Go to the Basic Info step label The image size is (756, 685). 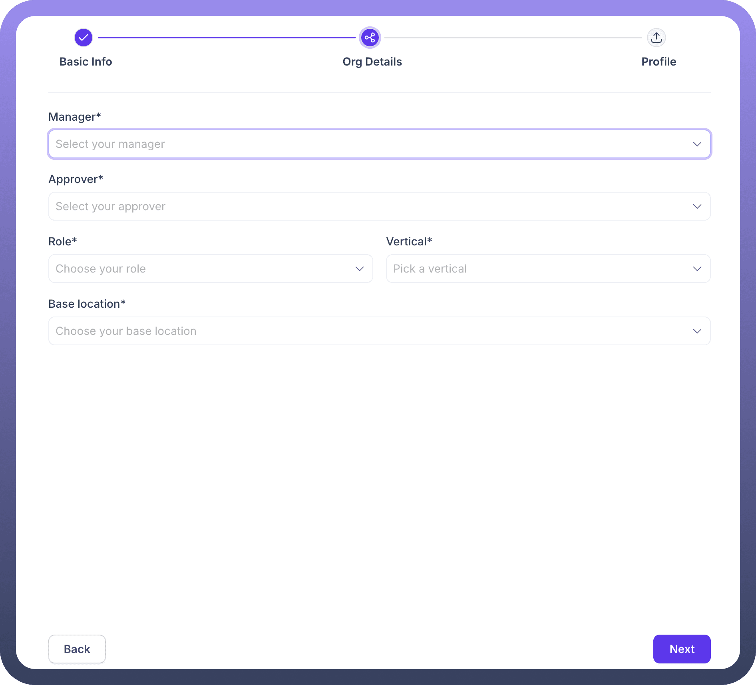click(x=86, y=62)
